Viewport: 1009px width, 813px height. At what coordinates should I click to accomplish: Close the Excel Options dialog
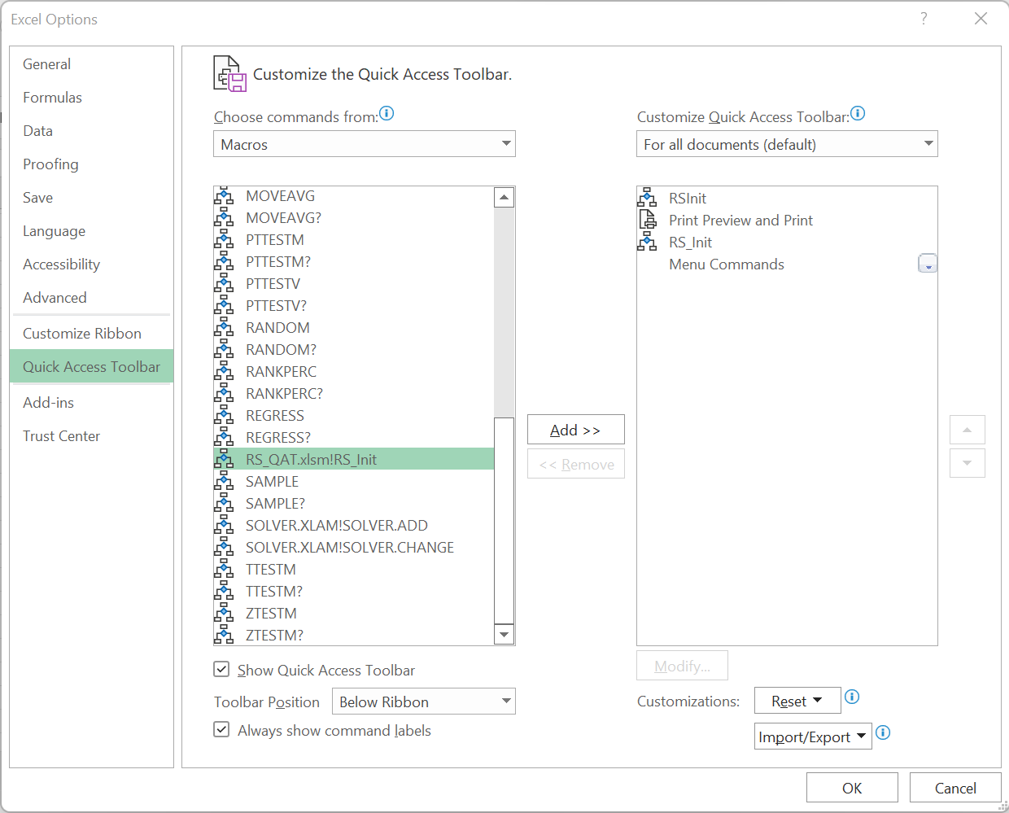pos(981,19)
